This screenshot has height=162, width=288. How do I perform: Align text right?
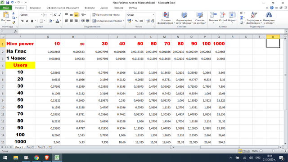76,21
